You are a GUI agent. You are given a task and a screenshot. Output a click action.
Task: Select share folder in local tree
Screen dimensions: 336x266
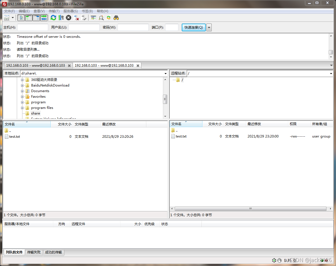[x=36, y=113]
